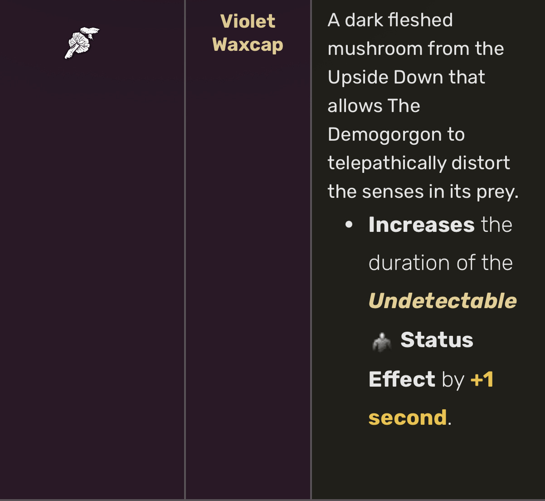Screen dimensions: 545x501
Task: Click the 'telepathically distort' text line
Action: coord(419,163)
